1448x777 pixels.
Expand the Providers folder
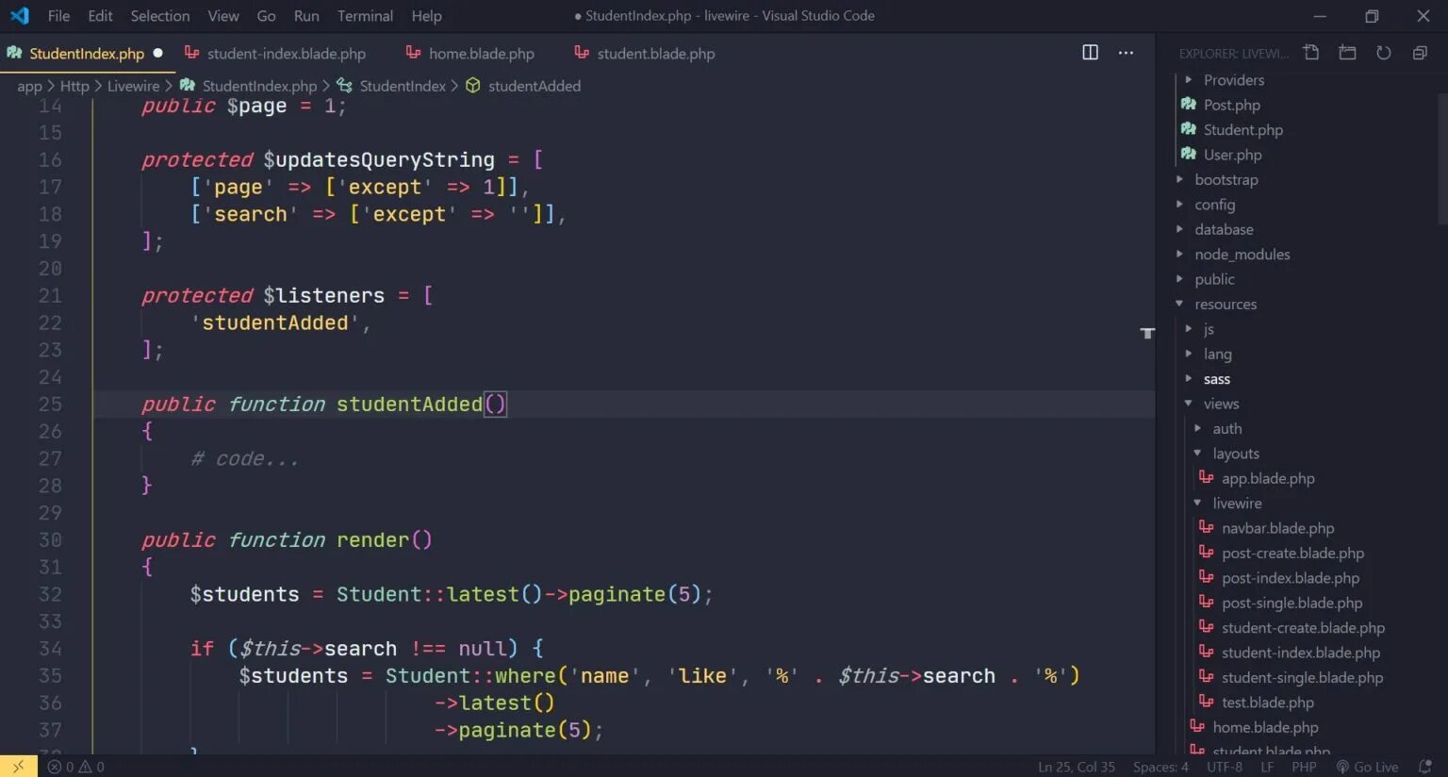[x=1233, y=80]
